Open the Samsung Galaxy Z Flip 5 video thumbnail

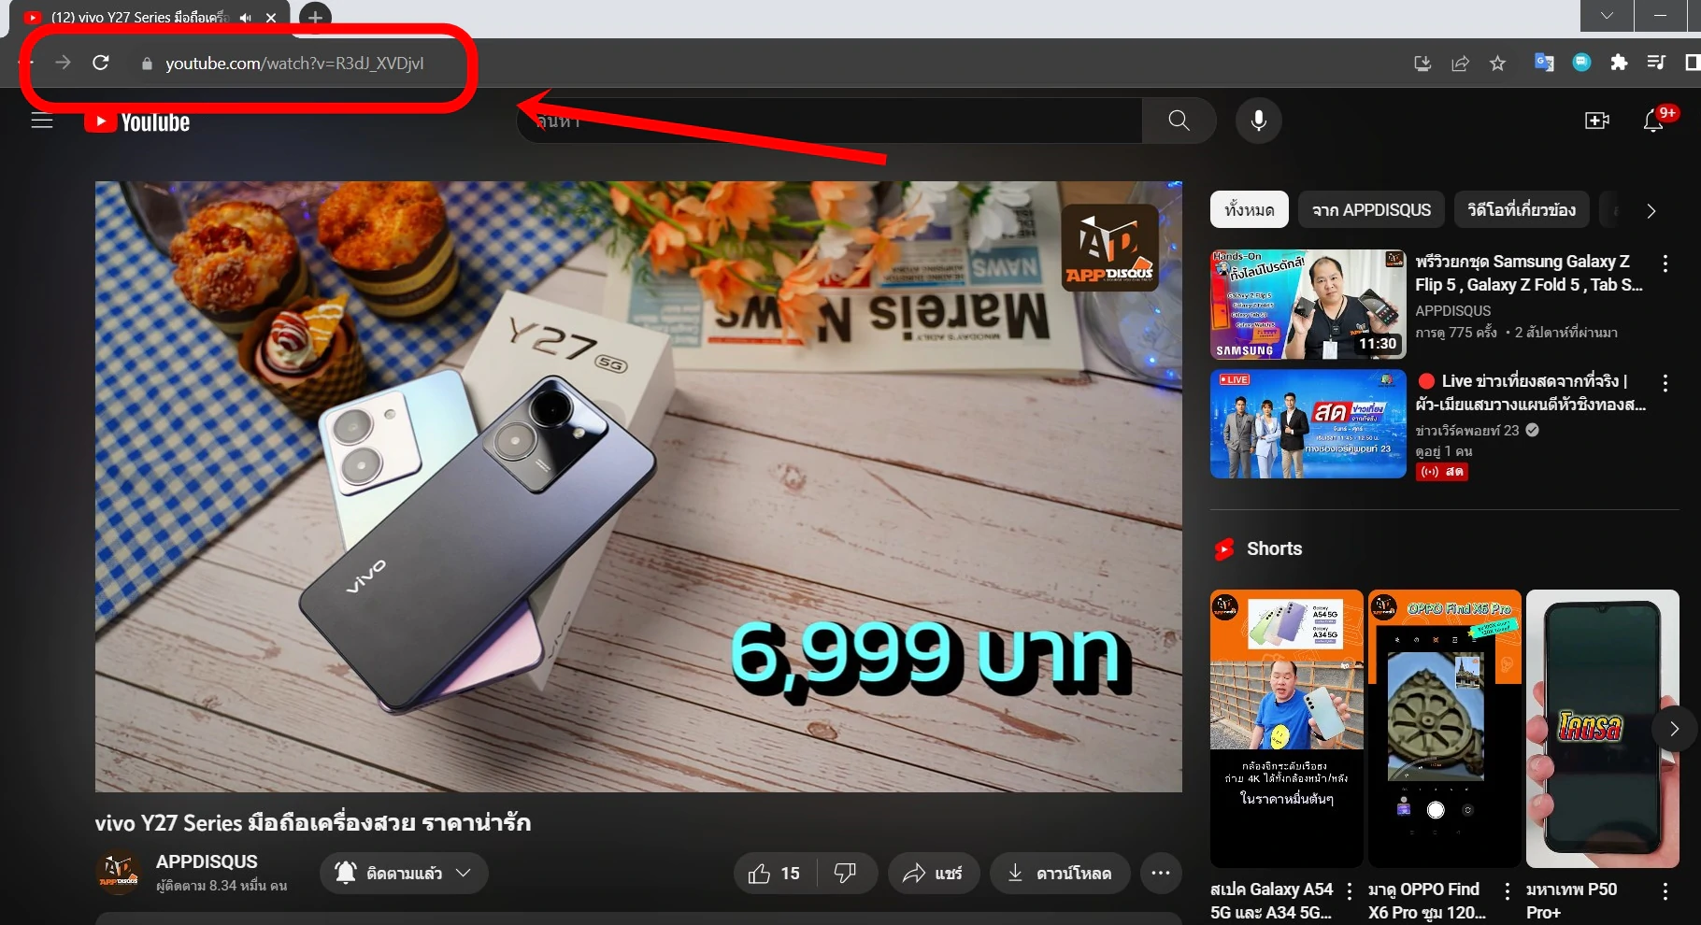[1308, 305]
